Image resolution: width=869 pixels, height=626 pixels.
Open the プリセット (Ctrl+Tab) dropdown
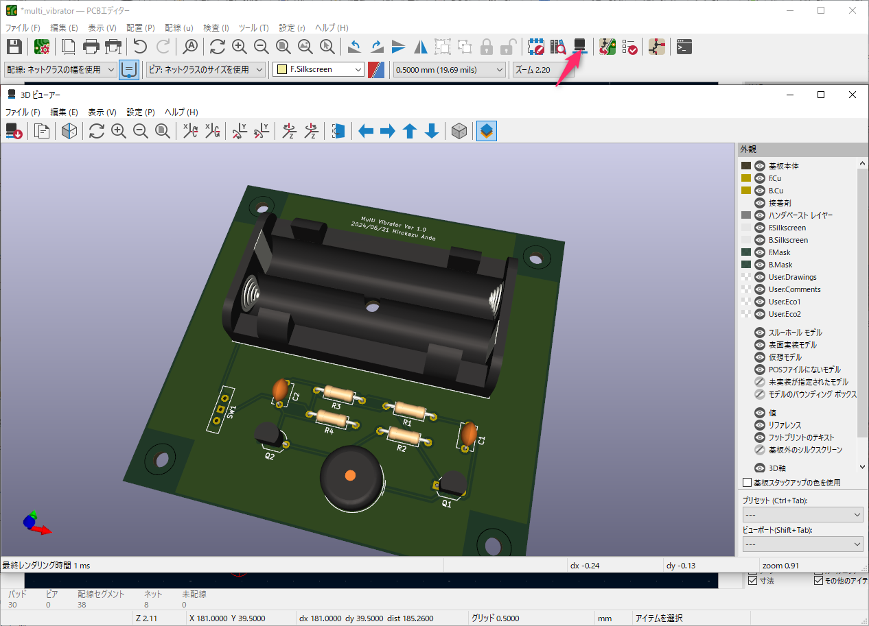(x=802, y=514)
